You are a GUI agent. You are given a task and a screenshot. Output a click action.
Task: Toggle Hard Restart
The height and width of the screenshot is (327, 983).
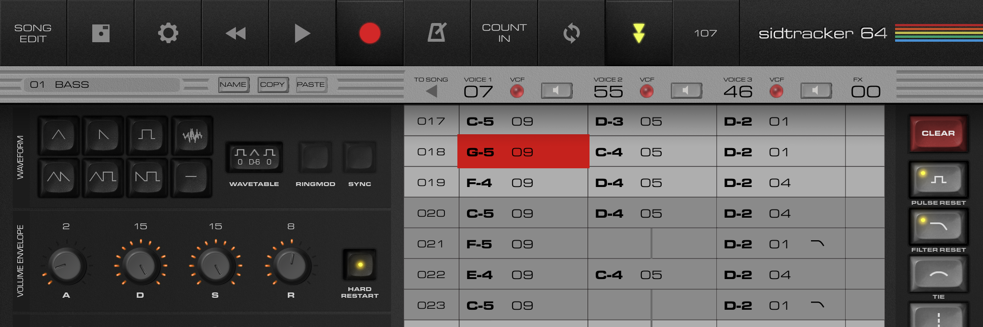pos(359,265)
